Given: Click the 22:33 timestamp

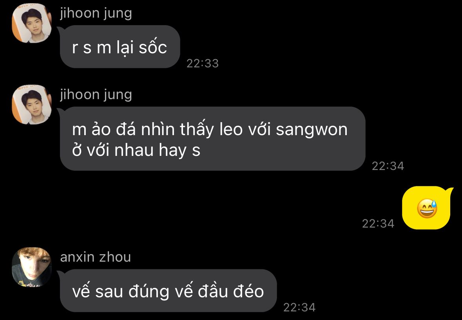Looking at the screenshot, I should click(203, 63).
